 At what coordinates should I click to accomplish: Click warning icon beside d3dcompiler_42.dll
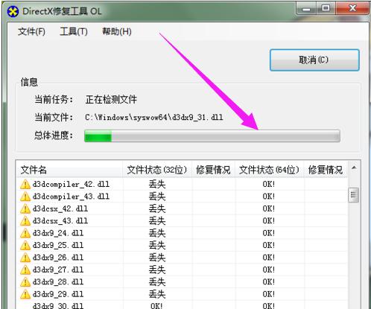pyautogui.click(x=25, y=185)
